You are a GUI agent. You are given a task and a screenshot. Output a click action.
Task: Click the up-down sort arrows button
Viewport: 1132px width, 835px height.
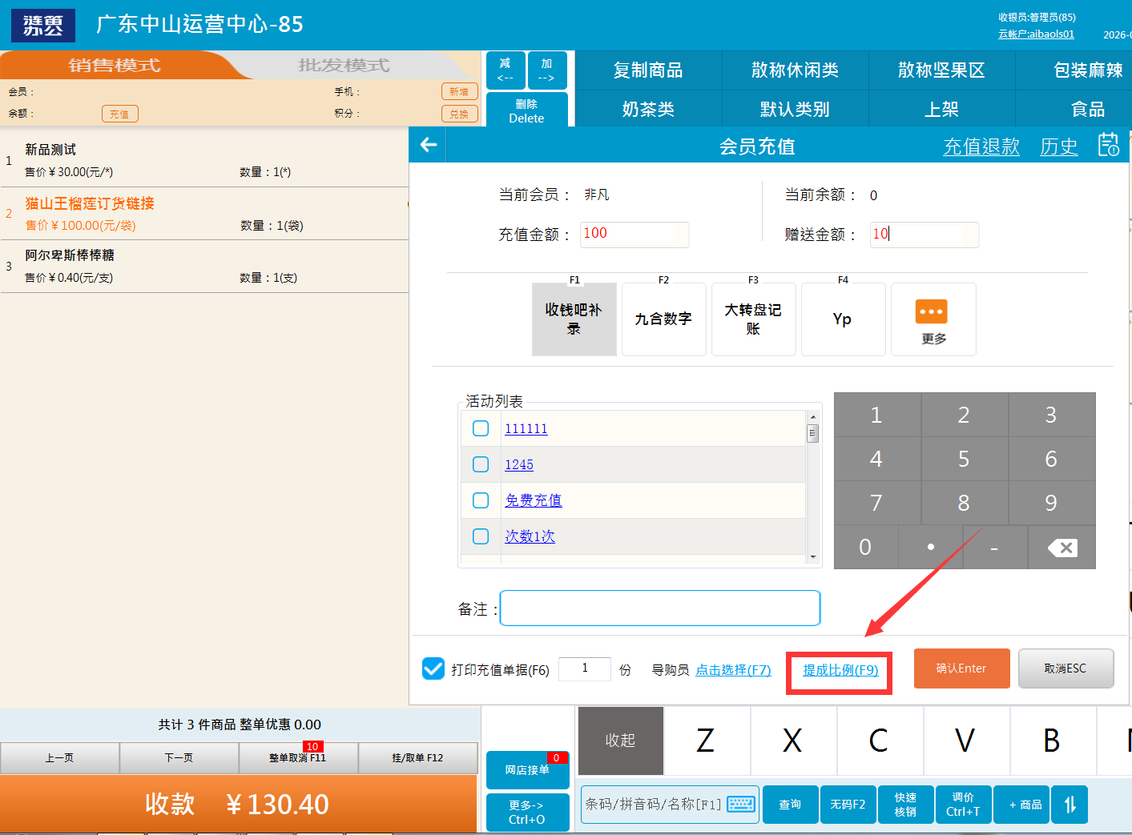click(x=1070, y=805)
